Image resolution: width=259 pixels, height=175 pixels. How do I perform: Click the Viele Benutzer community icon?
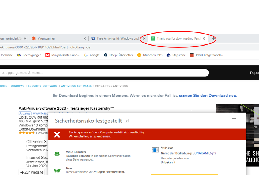(x=57, y=154)
